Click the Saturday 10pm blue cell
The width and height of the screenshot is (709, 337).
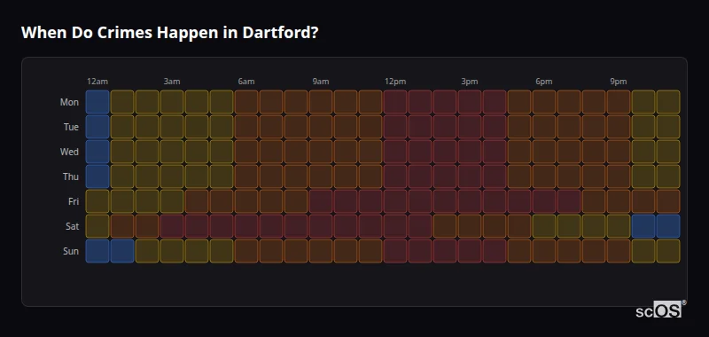pyautogui.click(x=643, y=226)
